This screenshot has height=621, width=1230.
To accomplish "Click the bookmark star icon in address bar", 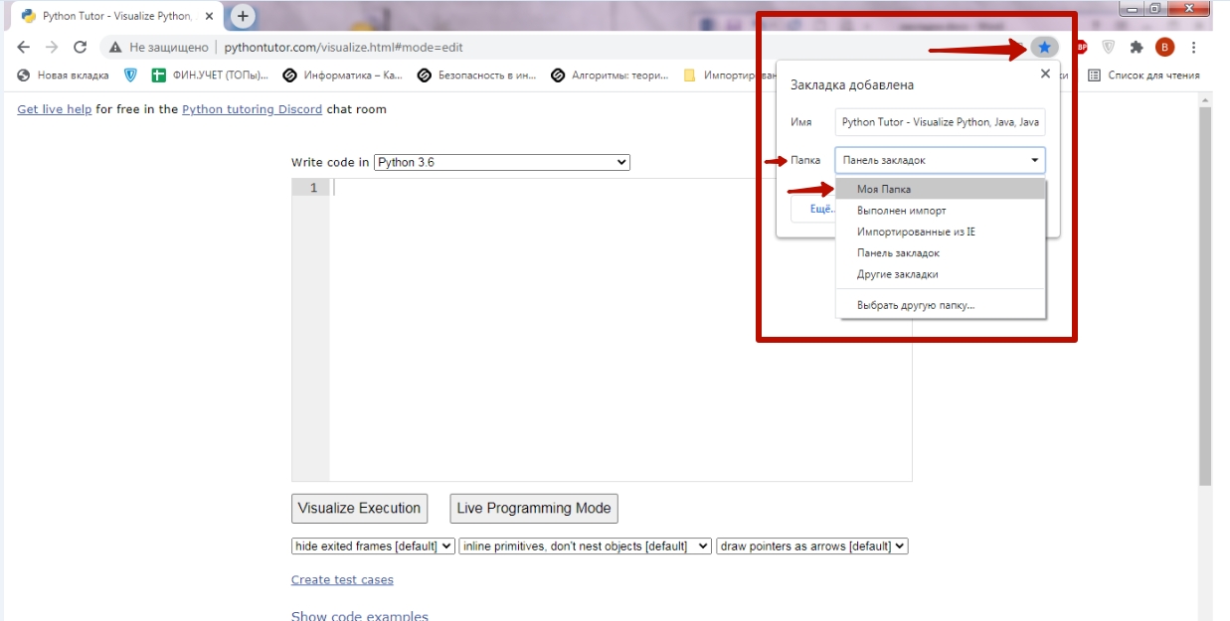I will [1044, 47].
